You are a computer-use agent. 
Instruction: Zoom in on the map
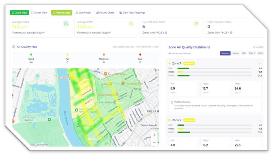click(x=154, y=135)
